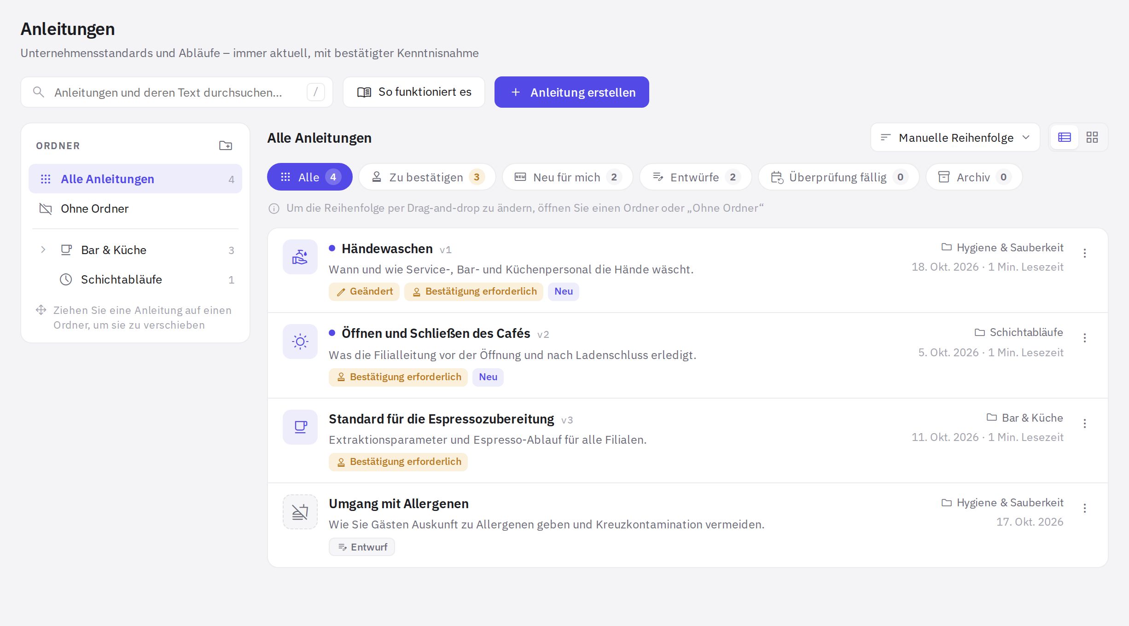Click the cup icon of Espressozubereitung

click(300, 427)
